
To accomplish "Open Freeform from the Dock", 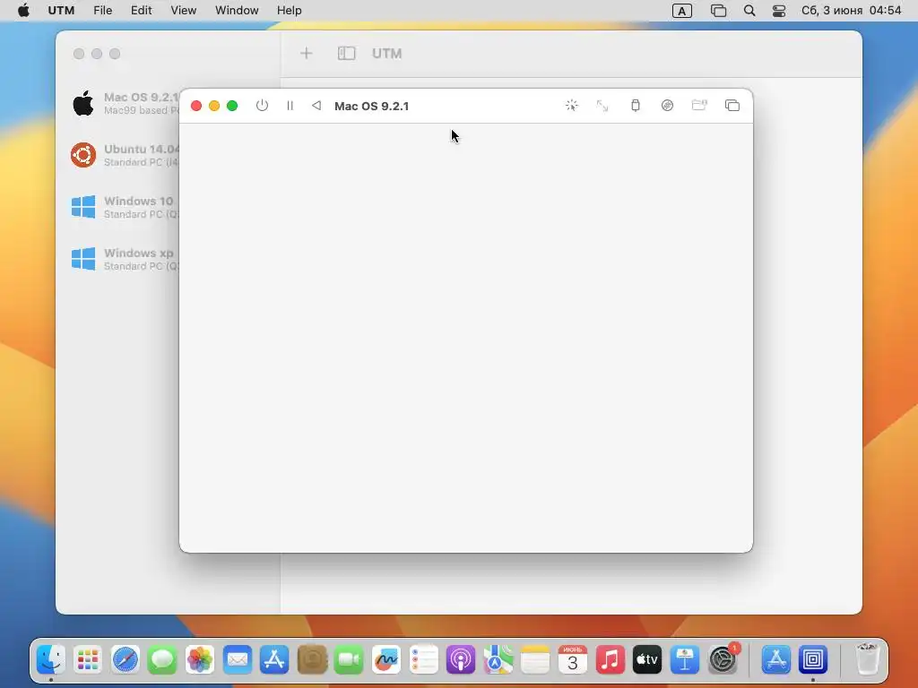I will coord(386,660).
